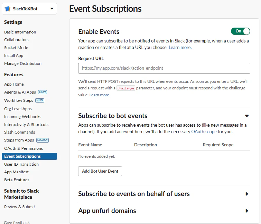Navigate to OAuth & Permissions
Screen dimensions: 261x224
click(x=24, y=148)
